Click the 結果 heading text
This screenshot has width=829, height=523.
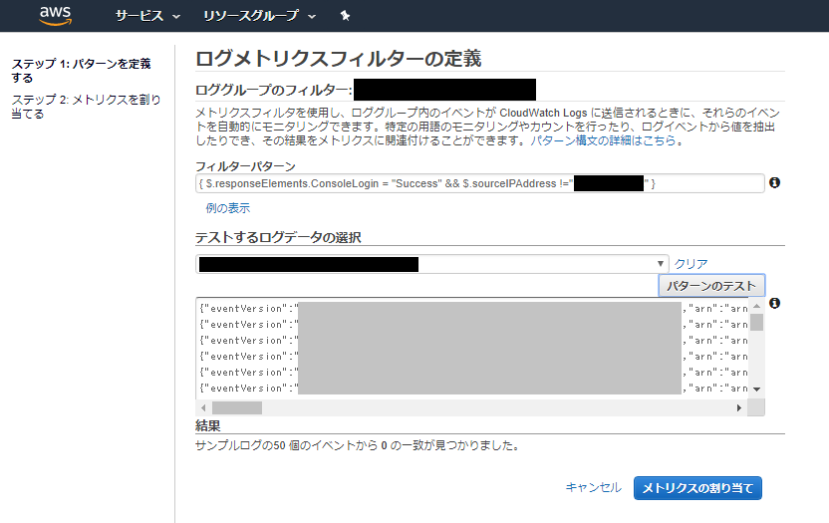pyautogui.click(x=208, y=425)
